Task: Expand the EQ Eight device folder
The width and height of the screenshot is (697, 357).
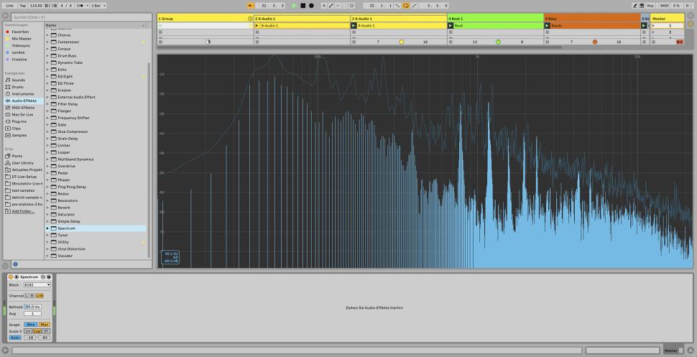Action: [48, 76]
